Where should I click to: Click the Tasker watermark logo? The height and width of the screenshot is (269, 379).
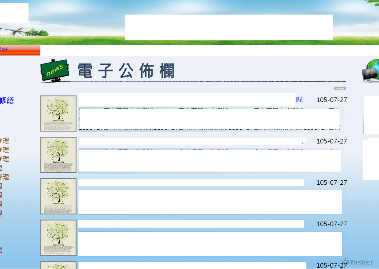[358, 262]
